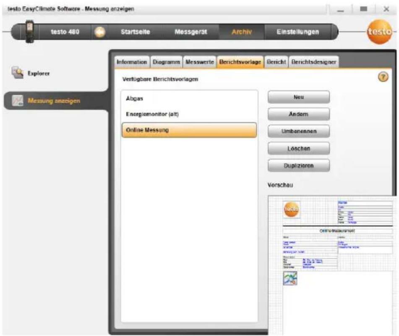
Task: Open help via the question mark icon
Action: tap(383, 77)
